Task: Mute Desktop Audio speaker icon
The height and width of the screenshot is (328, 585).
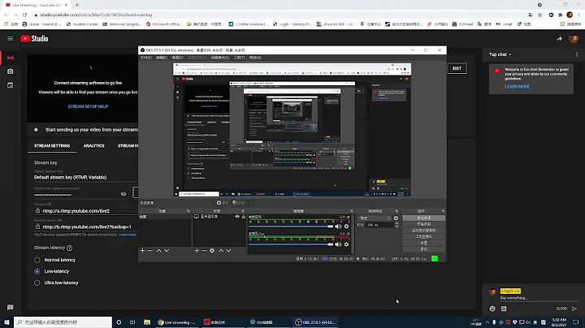Action: (x=338, y=227)
